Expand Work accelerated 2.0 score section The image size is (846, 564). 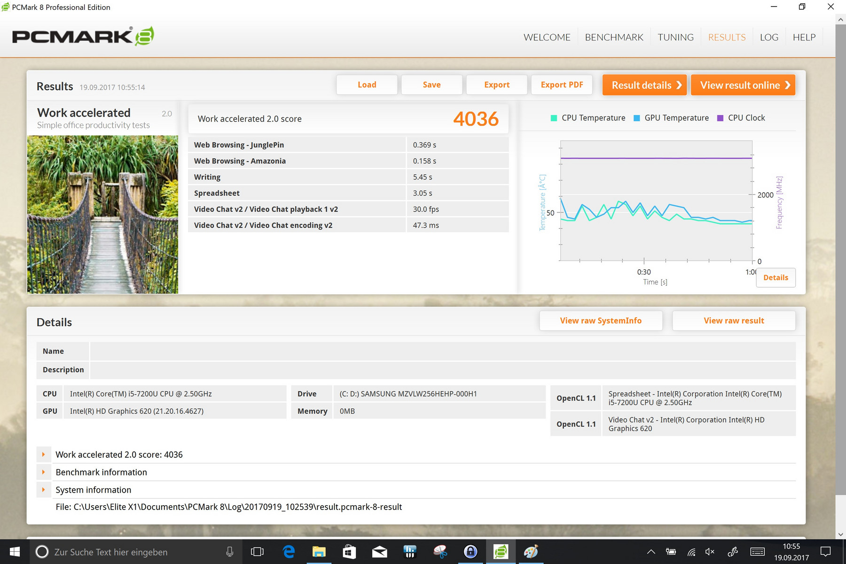click(43, 454)
